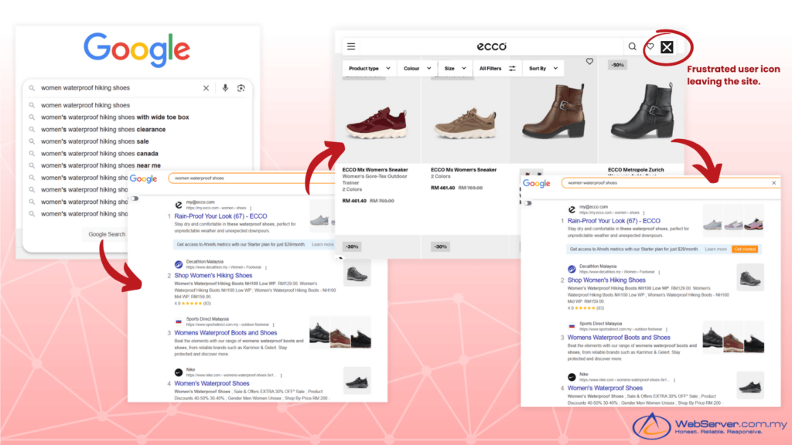Click the -50% discount badge

[617, 65]
